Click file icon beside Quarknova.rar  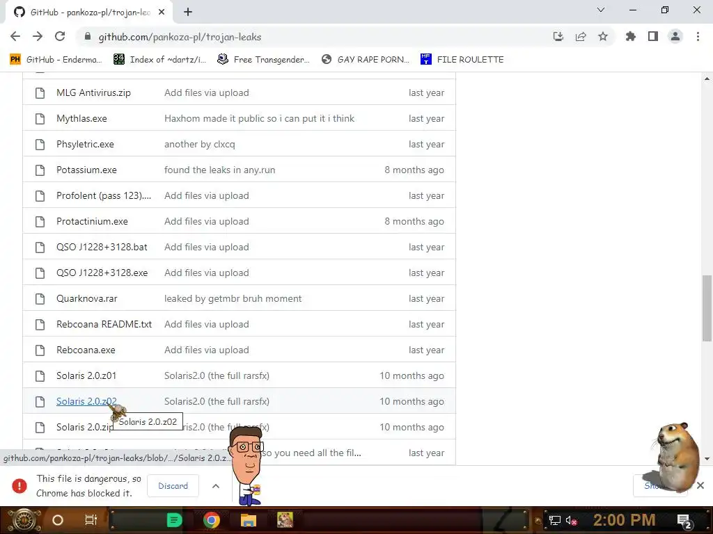coord(40,299)
